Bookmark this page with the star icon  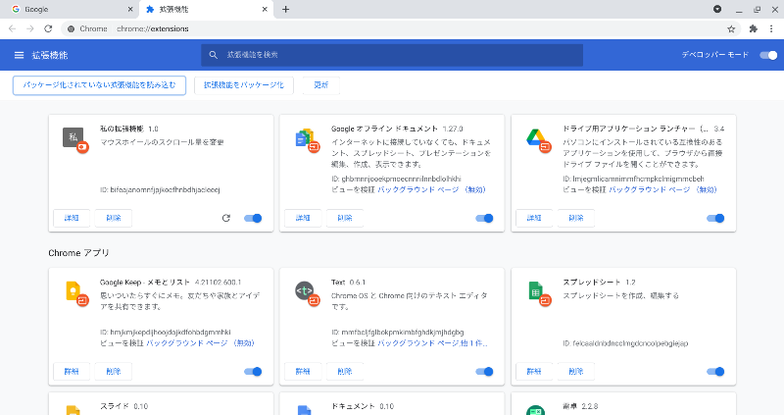coord(731,29)
